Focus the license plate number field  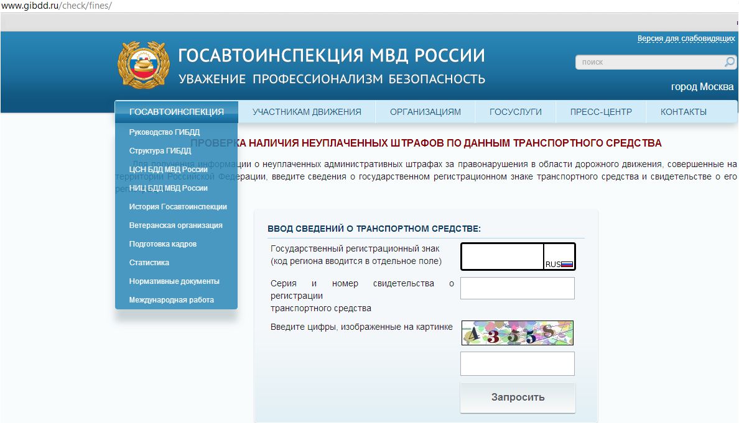click(x=503, y=257)
